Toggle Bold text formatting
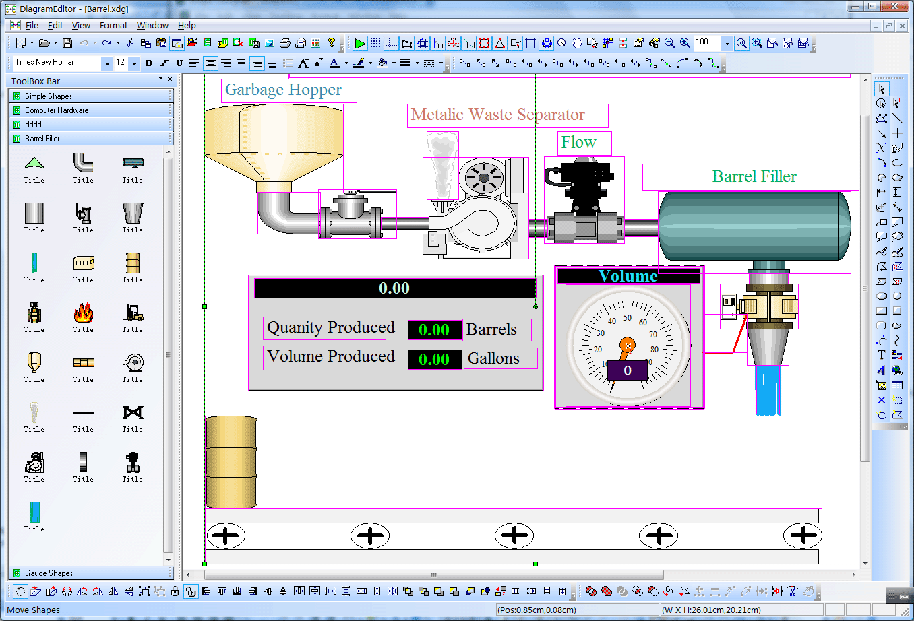914x621 pixels. (149, 63)
